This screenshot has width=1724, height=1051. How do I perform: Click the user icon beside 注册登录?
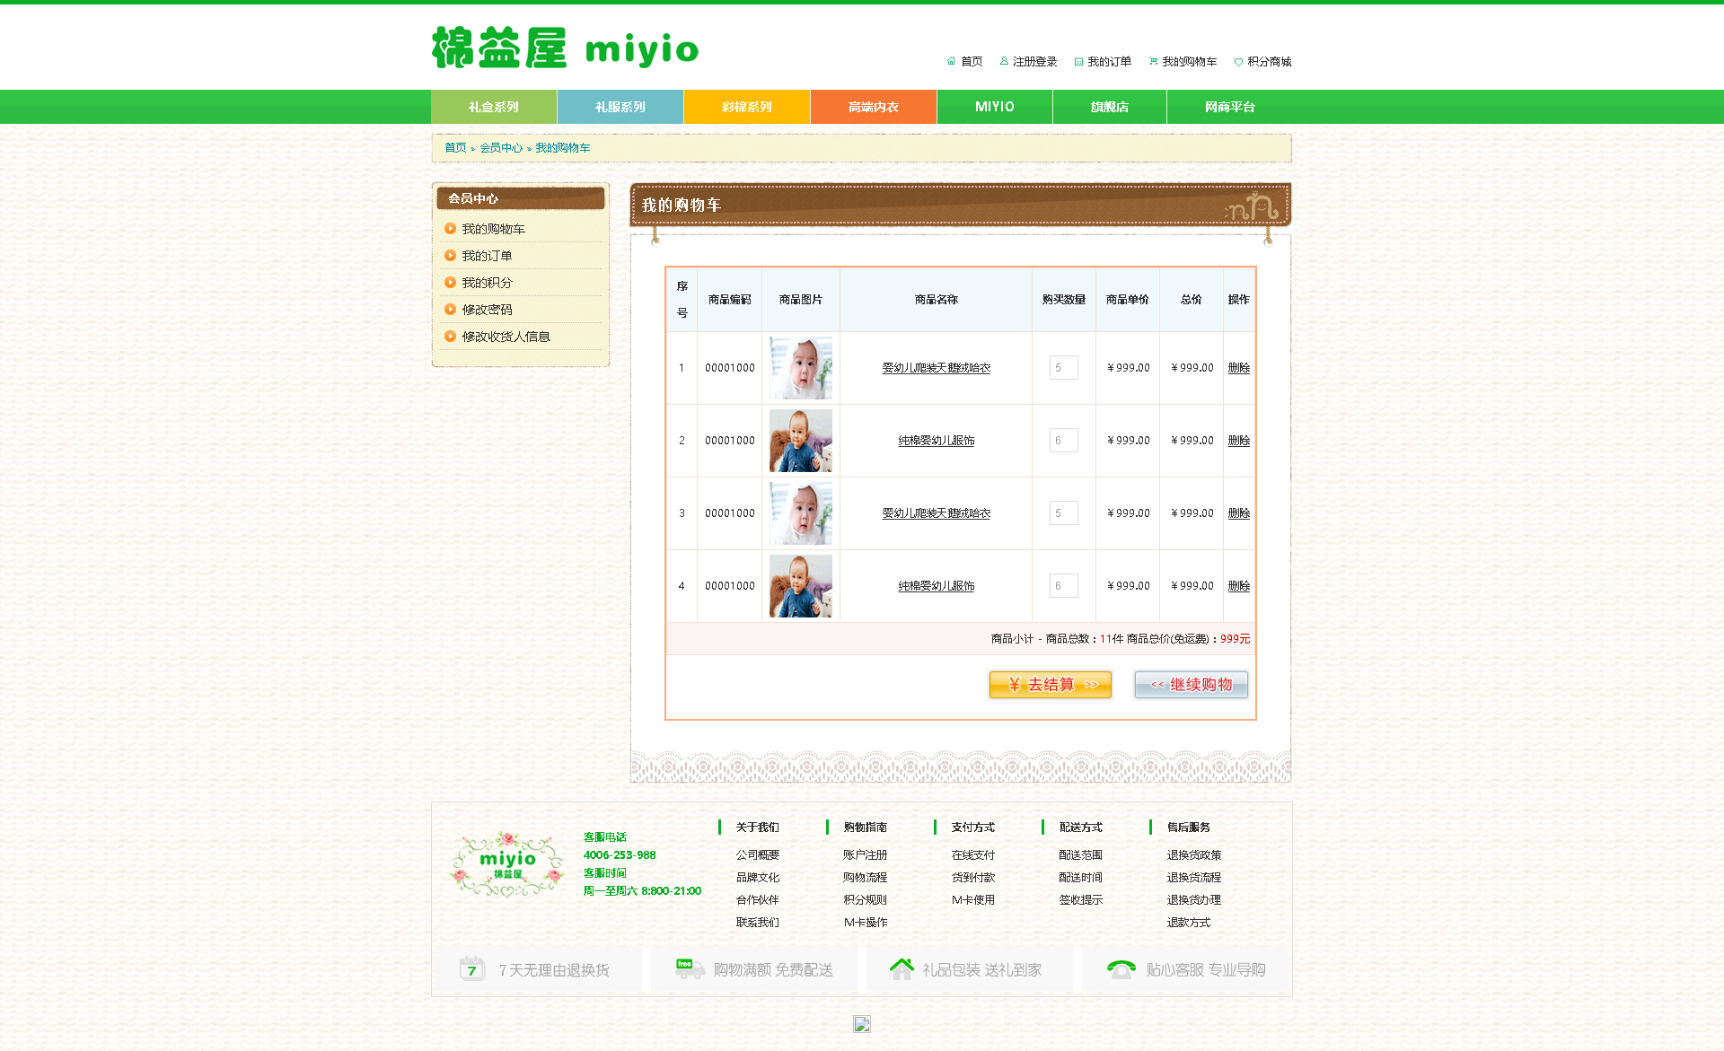(1004, 61)
